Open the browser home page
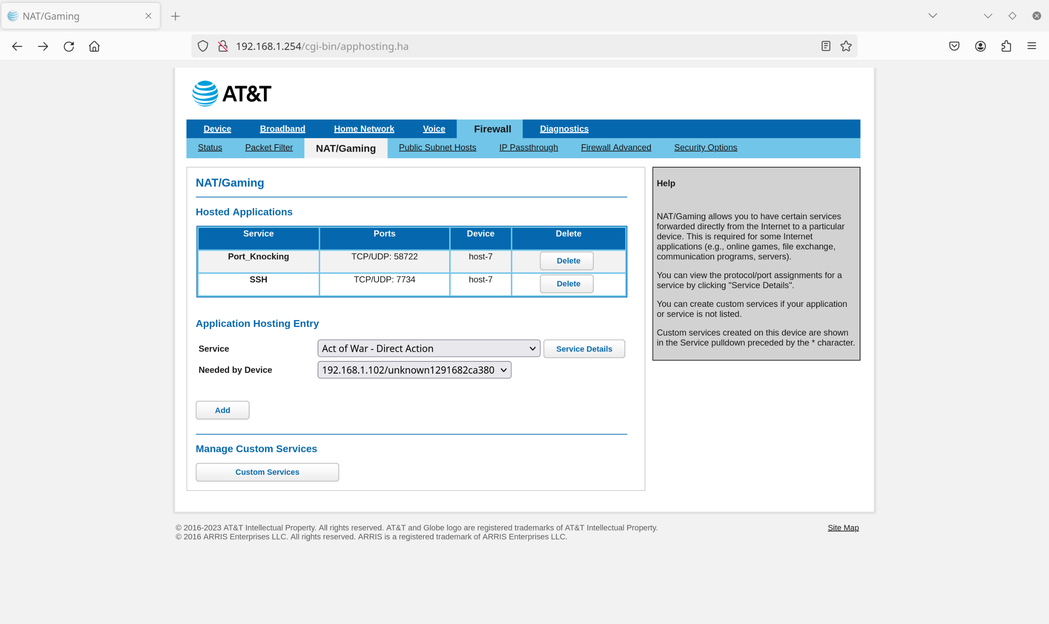1049x624 pixels. click(x=94, y=46)
